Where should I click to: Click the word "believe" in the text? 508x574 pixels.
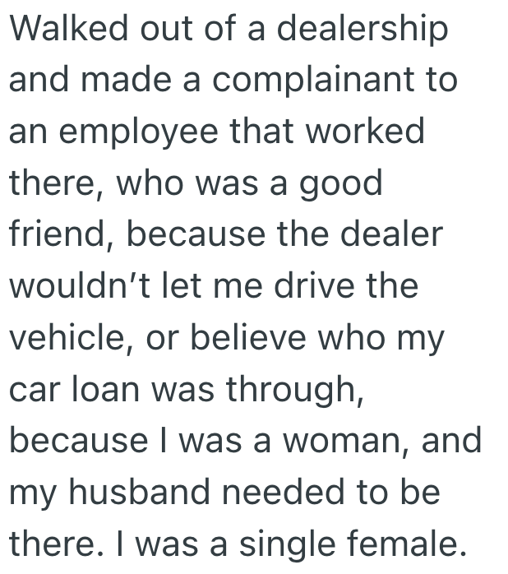pyautogui.click(x=232, y=337)
